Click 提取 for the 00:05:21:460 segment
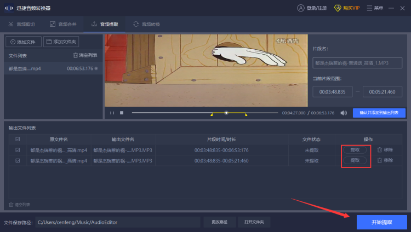This screenshot has height=232, width=411. point(355,160)
